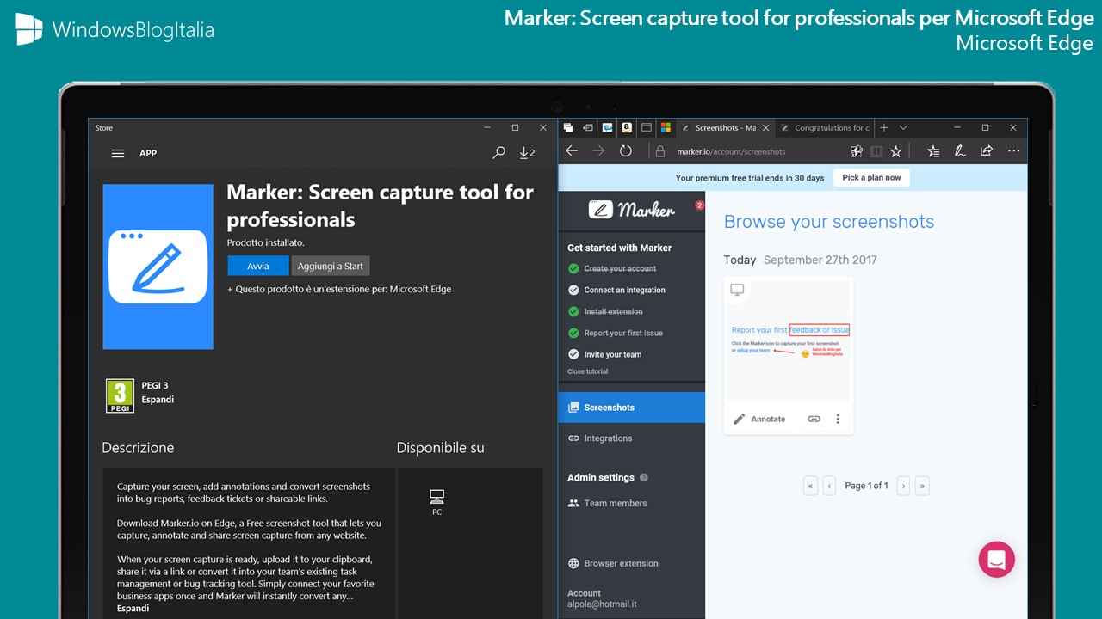The width and height of the screenshot is (1102, 619).
Task: Copy the screenshot link icon on the card
Action: coord(814,419)
